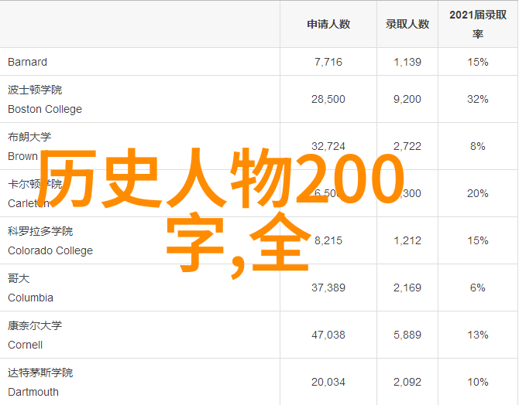Click Boston College's 28,500 applicants cell
Viewport: 519px width, 405px height.
tap(328, 99)
